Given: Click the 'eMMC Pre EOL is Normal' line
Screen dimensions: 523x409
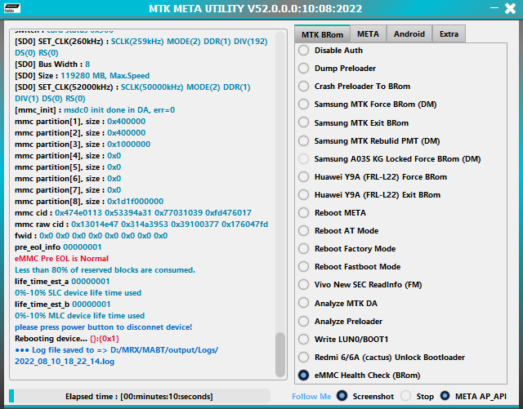Looking at the screenshot, I should click(62, 259).
